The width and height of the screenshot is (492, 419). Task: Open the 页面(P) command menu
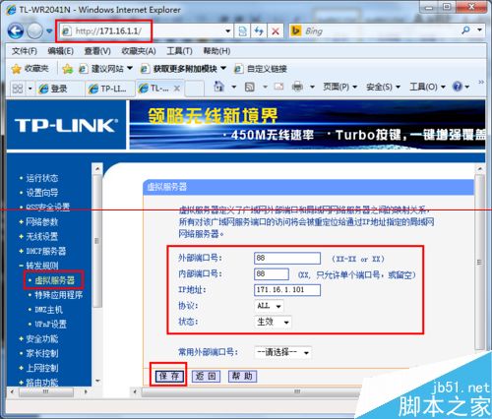(x=339, y=87)
